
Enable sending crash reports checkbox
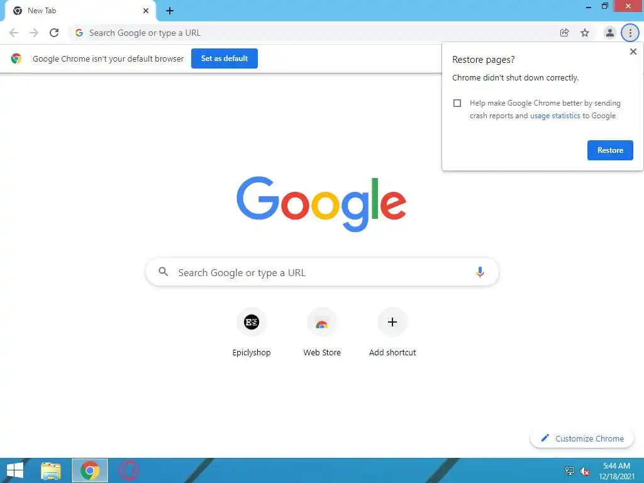[457, 103]
